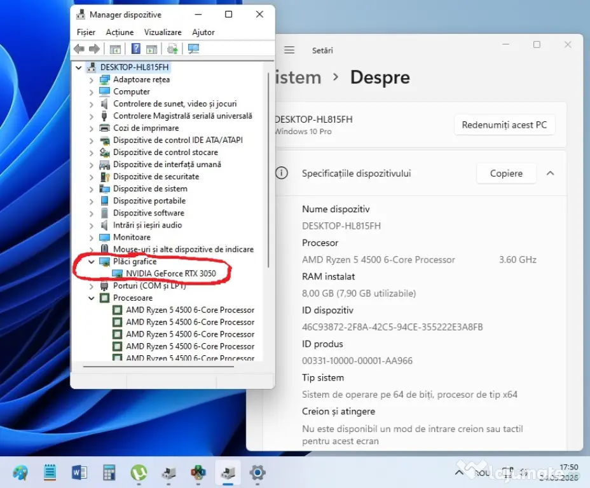This screenshot has width=590, height=488.
Task: Click the Windows 10 Pro label in Setări
Action: (x=303, y=131)
